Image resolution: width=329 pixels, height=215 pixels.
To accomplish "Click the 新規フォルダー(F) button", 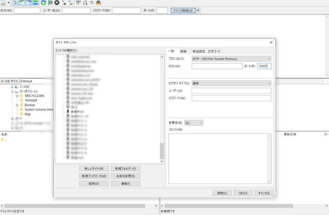I will pos(126,168).
